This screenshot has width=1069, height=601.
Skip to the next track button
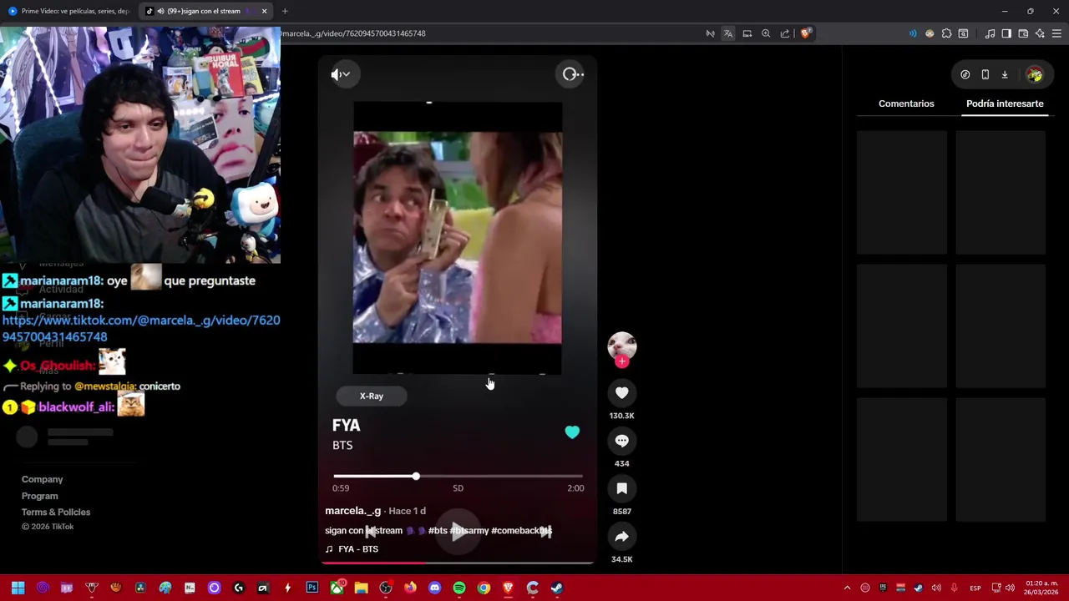[545, 531]
